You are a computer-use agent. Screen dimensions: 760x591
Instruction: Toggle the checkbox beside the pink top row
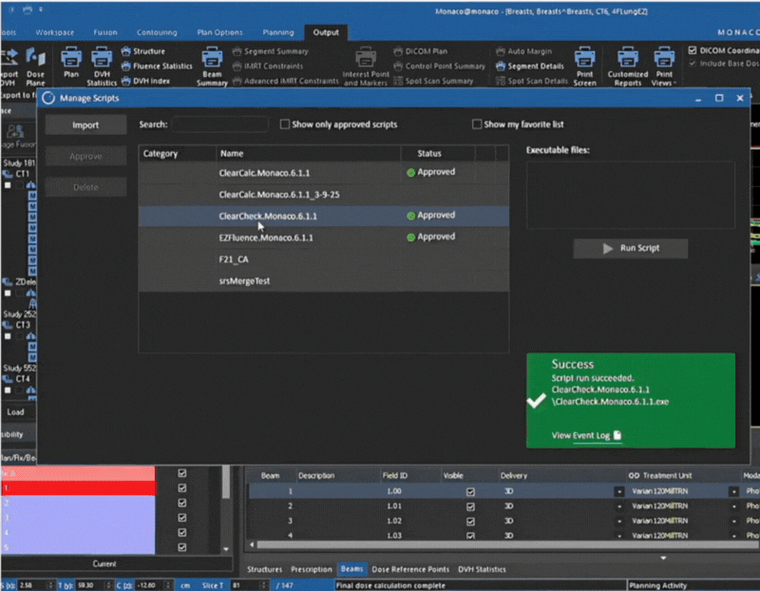coord(182,473)
